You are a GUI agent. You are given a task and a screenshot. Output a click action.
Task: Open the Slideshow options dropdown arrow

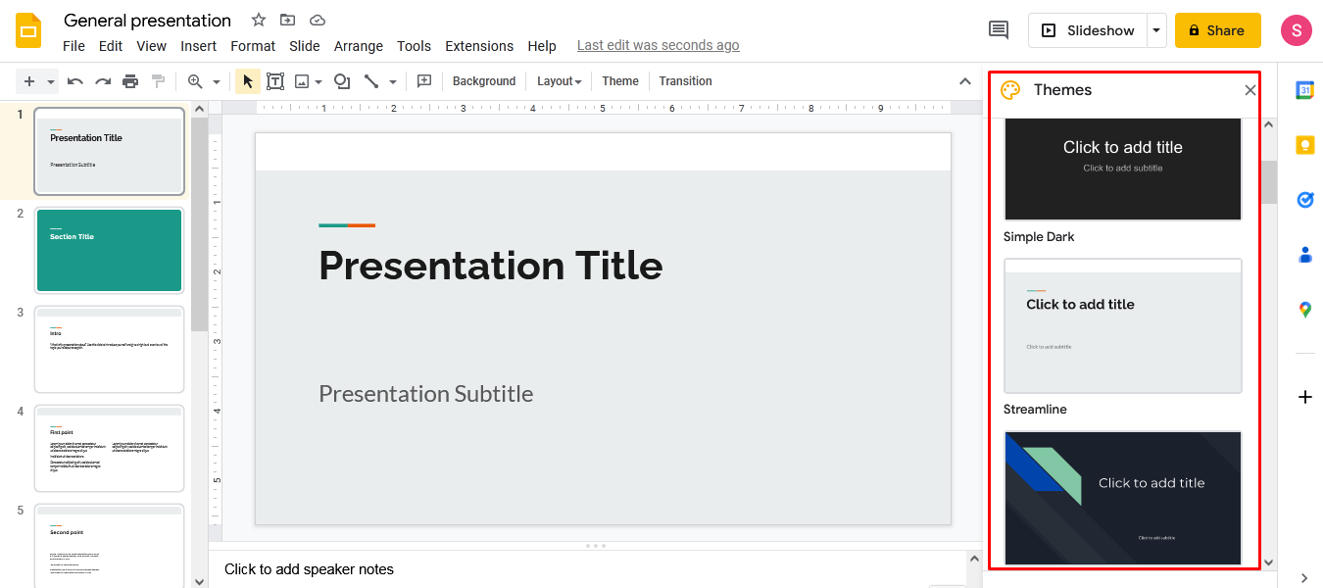click(1156, 29)
